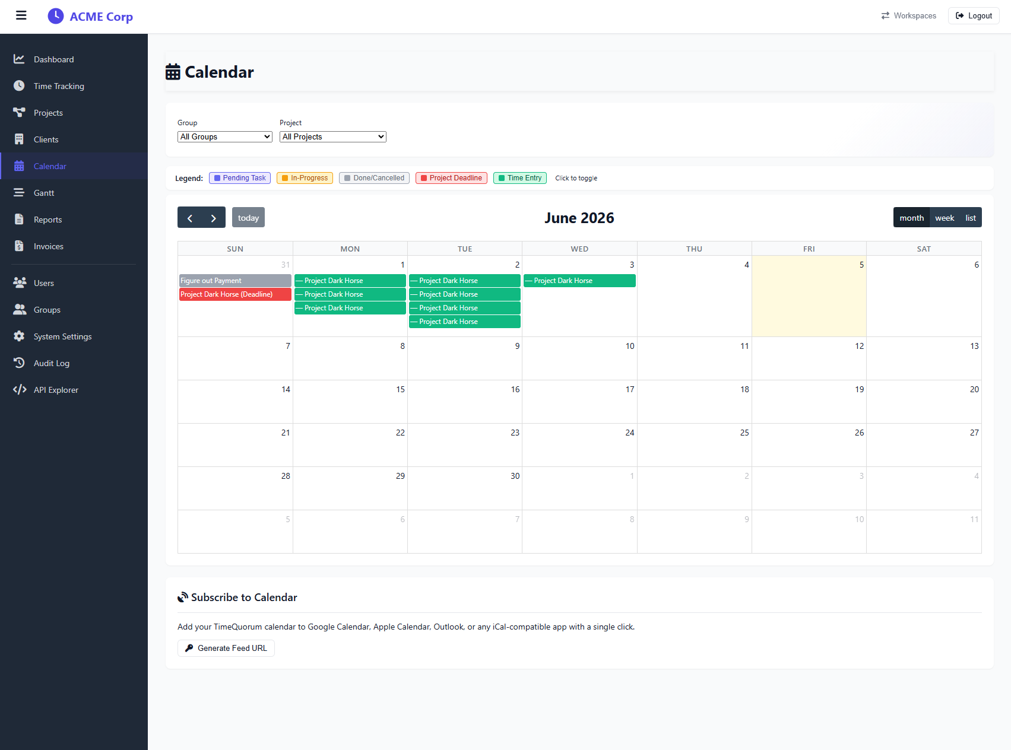This screenshot has width=1011, height=750.
Task: Click the Audit Log history icon
Action: pos(19,363)
